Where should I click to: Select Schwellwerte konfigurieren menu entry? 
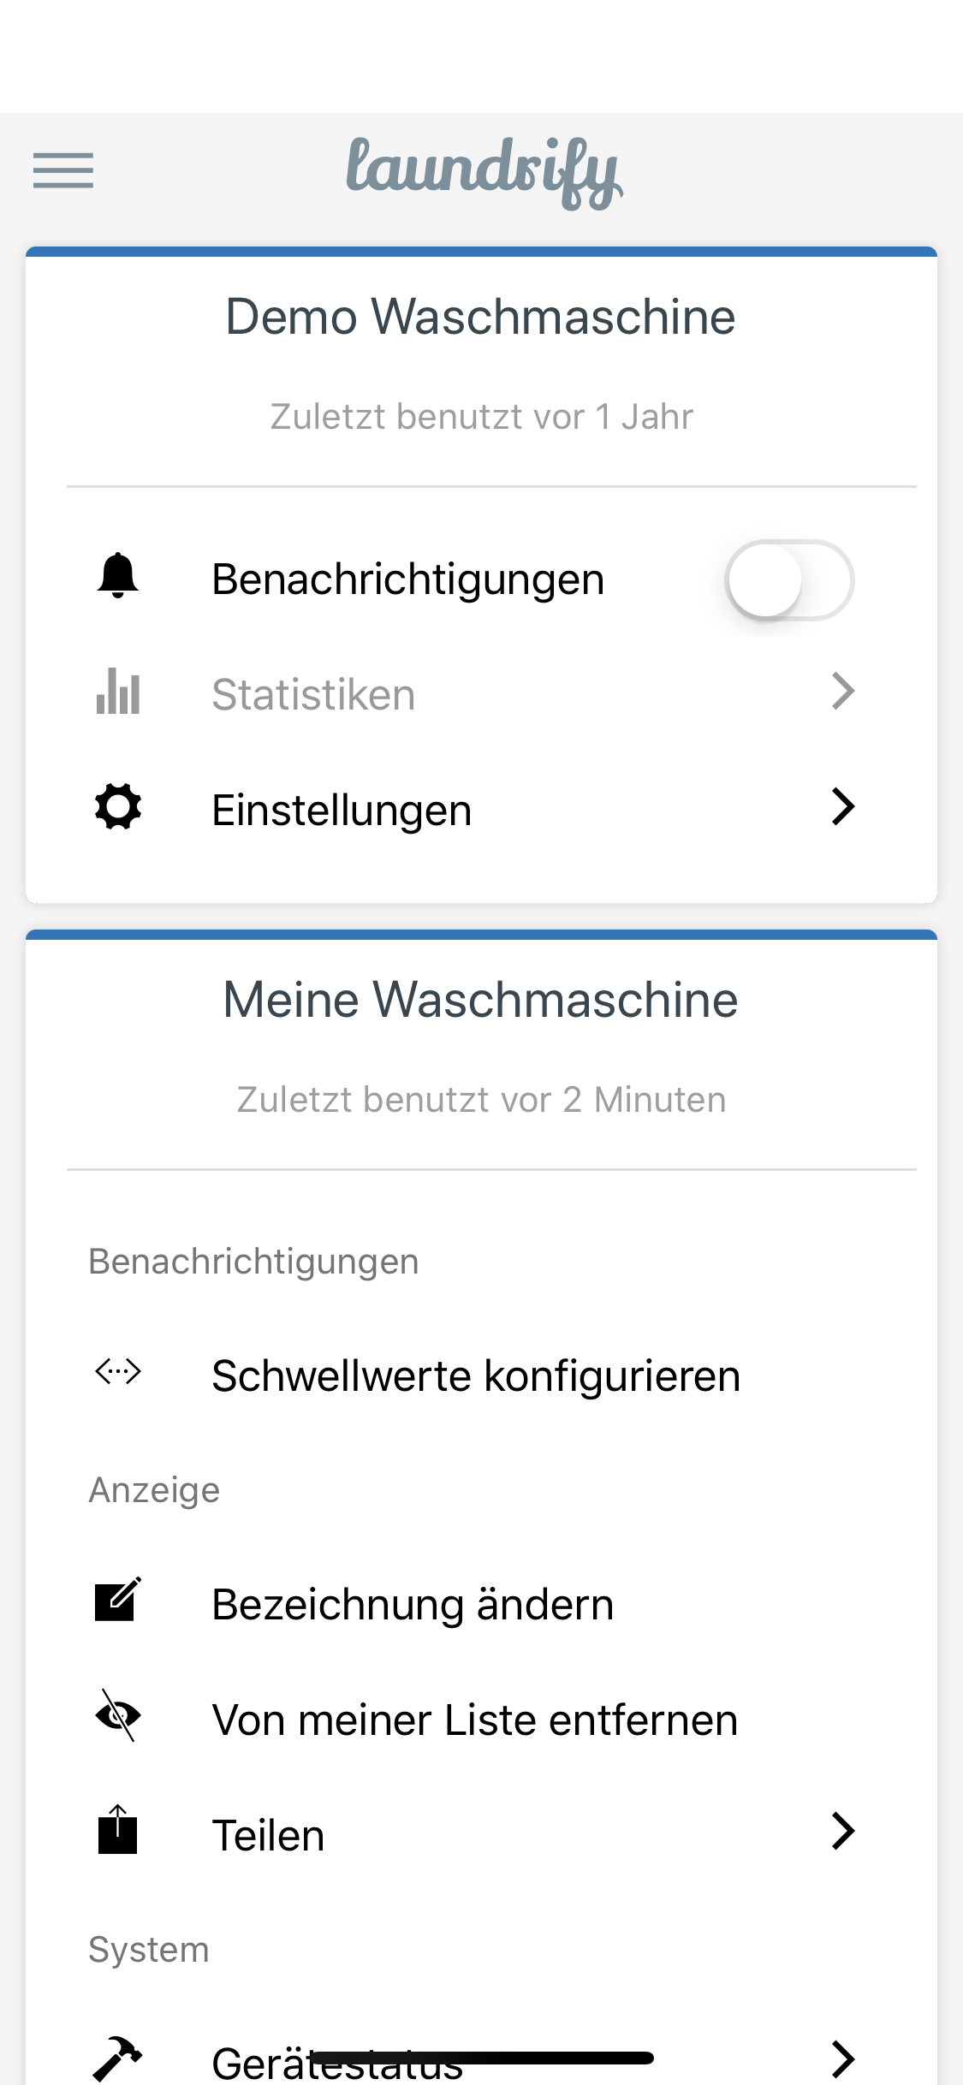click(x=476, y=1376)
